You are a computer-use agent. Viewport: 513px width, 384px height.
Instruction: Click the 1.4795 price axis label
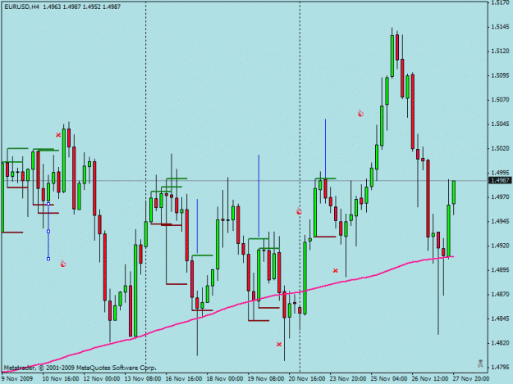pos(500,367)
